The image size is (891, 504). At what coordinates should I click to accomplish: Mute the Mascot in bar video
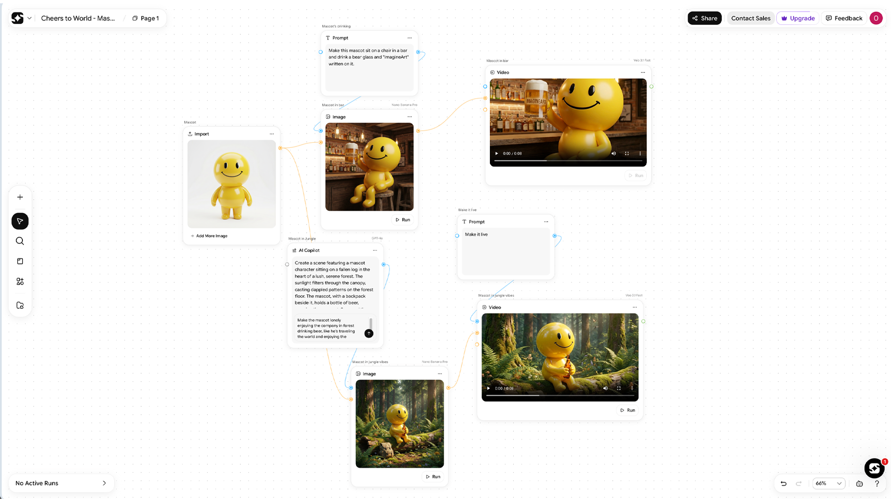(x=613, y=154)
